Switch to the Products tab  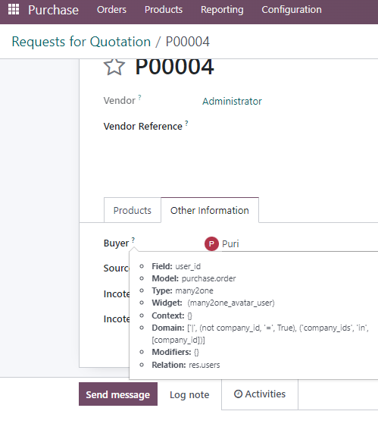[133, 210]
